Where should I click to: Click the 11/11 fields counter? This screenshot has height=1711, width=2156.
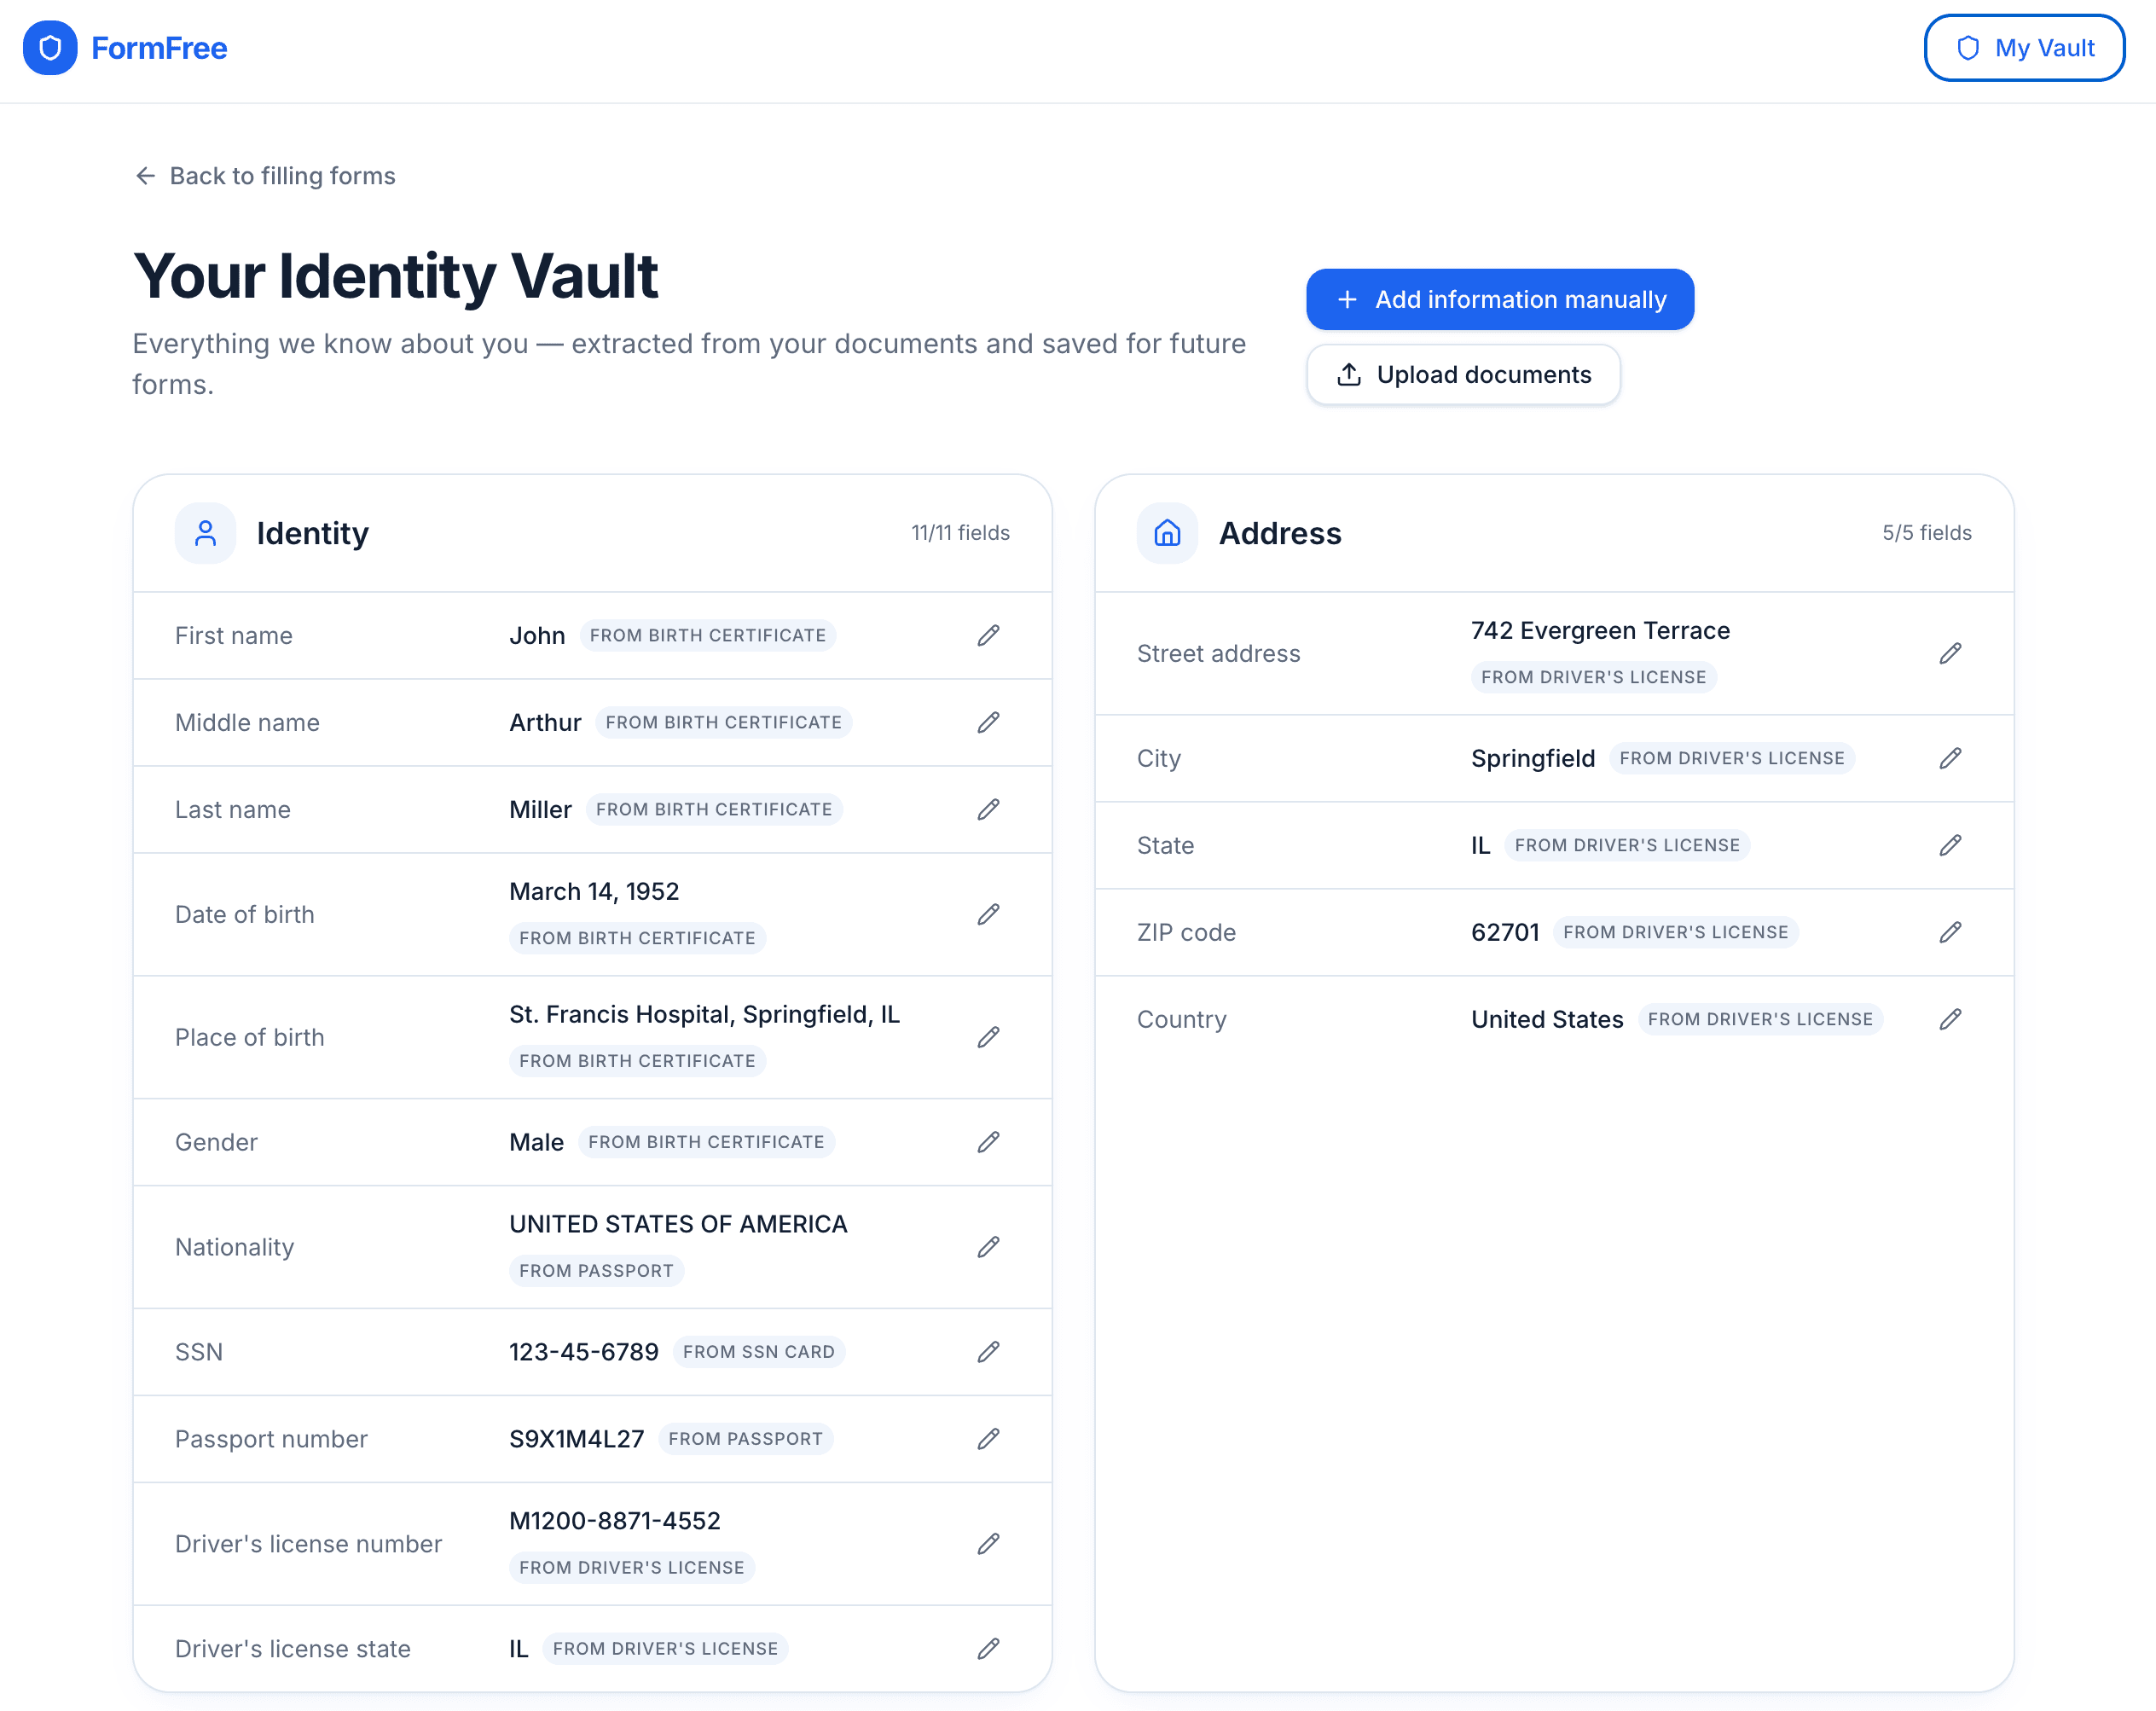coord(960,533)
